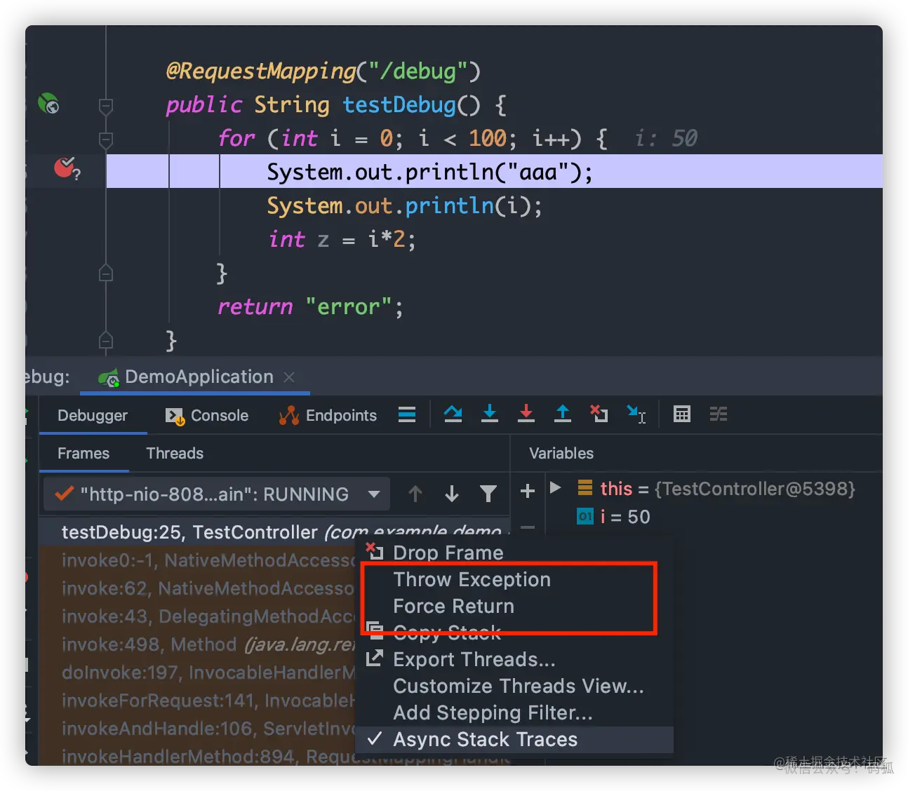Select frame testDebug:25, TestController

(x=274, y=532)
